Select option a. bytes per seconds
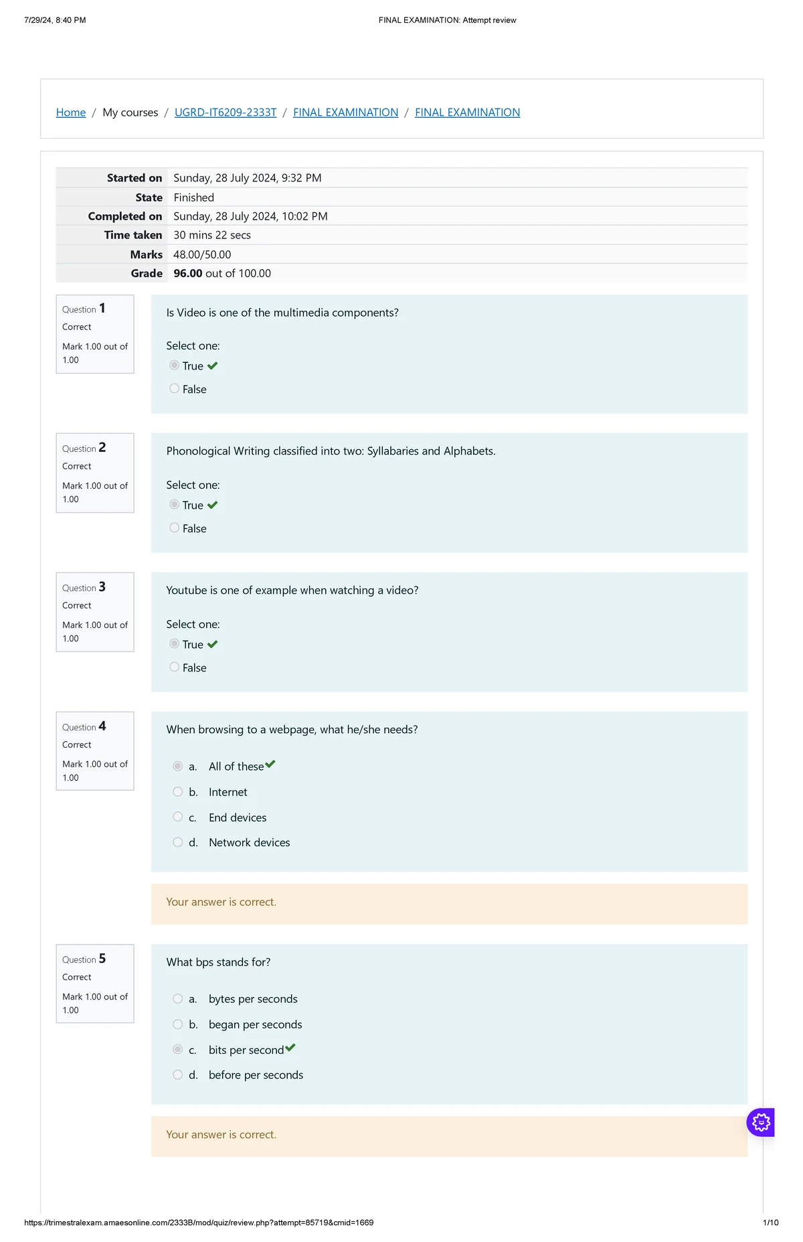803x1242 pixels. [178, 999]
